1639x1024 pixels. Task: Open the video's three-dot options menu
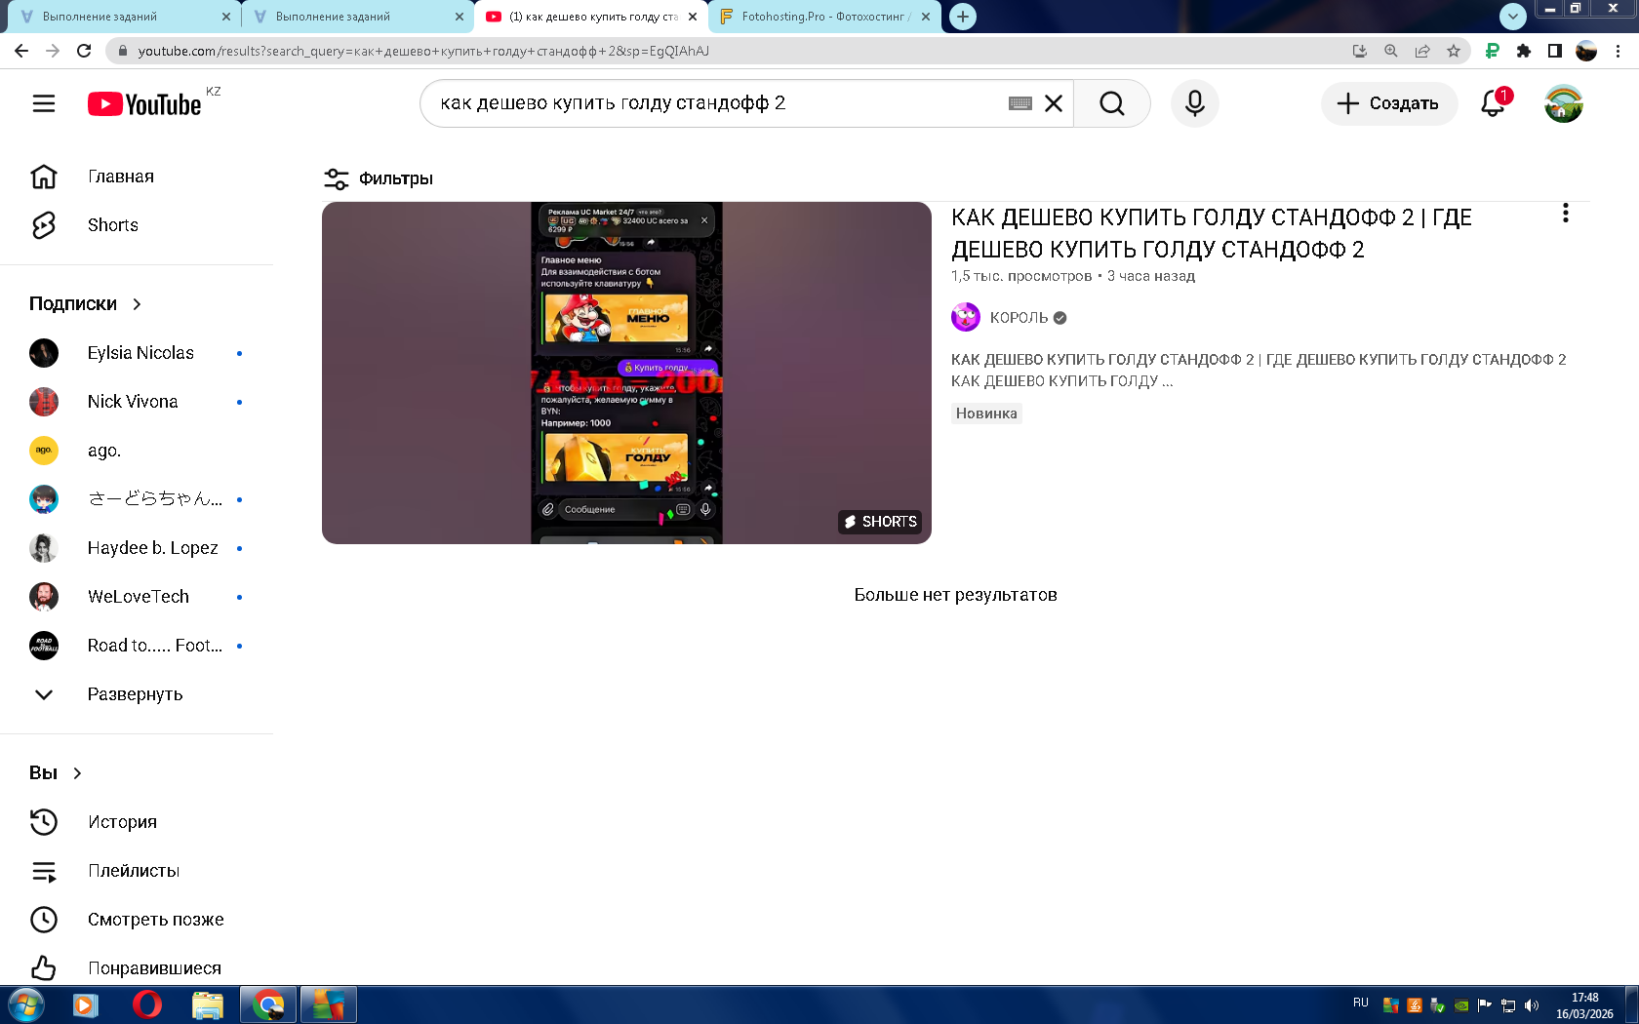(1565, 214)
